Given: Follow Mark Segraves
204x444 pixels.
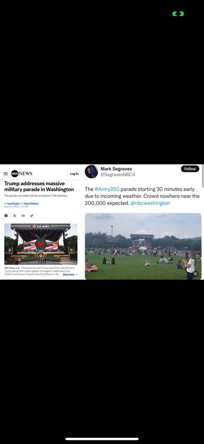Looking at the screenshot, I should pos(190,169).
